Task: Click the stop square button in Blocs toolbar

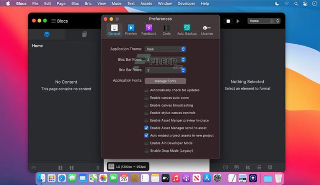Action: pos(228,21)
